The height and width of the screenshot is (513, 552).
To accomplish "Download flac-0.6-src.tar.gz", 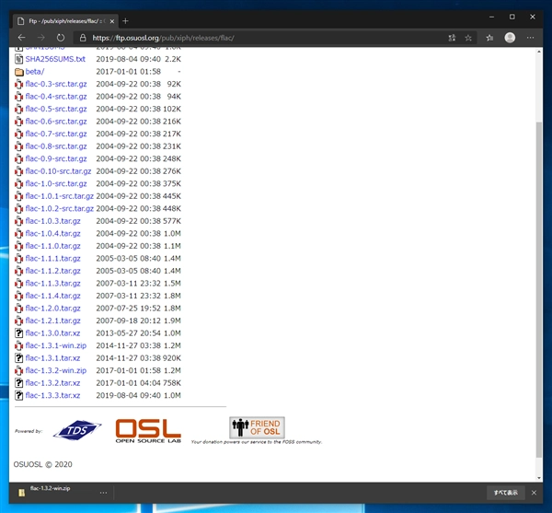I will pos(56,122).
